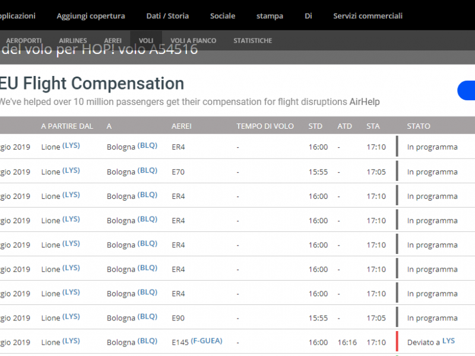The width and height of the screenshot is (475, 356).
Task: Select the E90 aircraft type cell
Action: tap(178, 318)
